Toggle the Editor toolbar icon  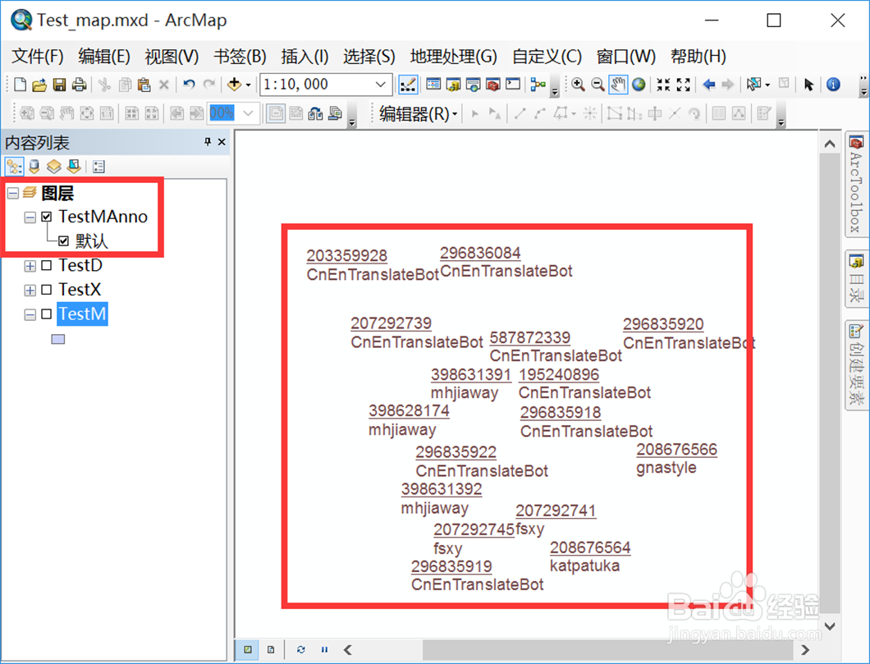click(x=409, y=85)
